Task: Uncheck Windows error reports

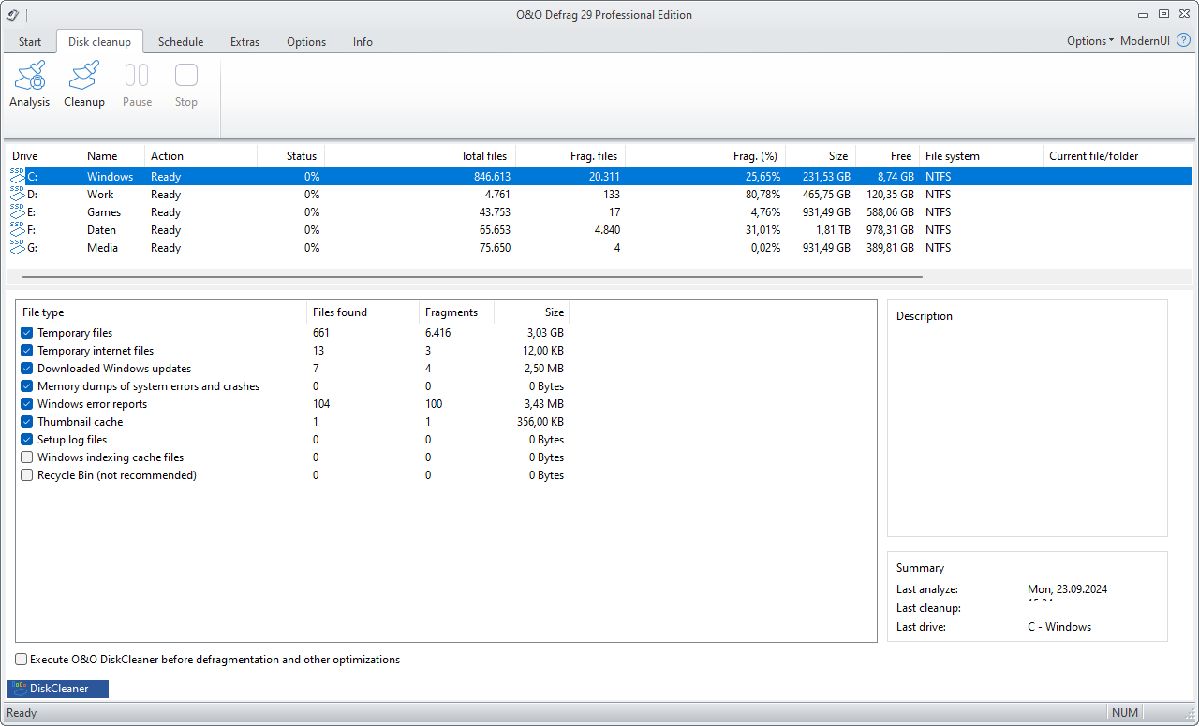Action: point(27,404)
